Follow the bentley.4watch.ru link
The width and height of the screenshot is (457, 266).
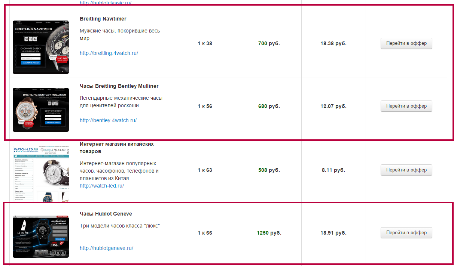(x=108, y=120)
